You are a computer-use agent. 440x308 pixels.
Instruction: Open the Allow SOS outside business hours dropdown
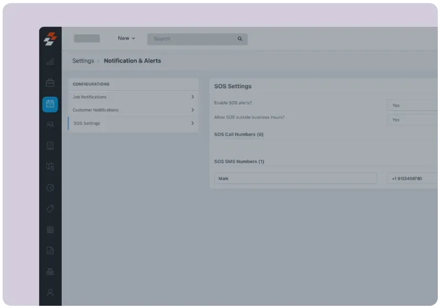(x=412, y=120)
